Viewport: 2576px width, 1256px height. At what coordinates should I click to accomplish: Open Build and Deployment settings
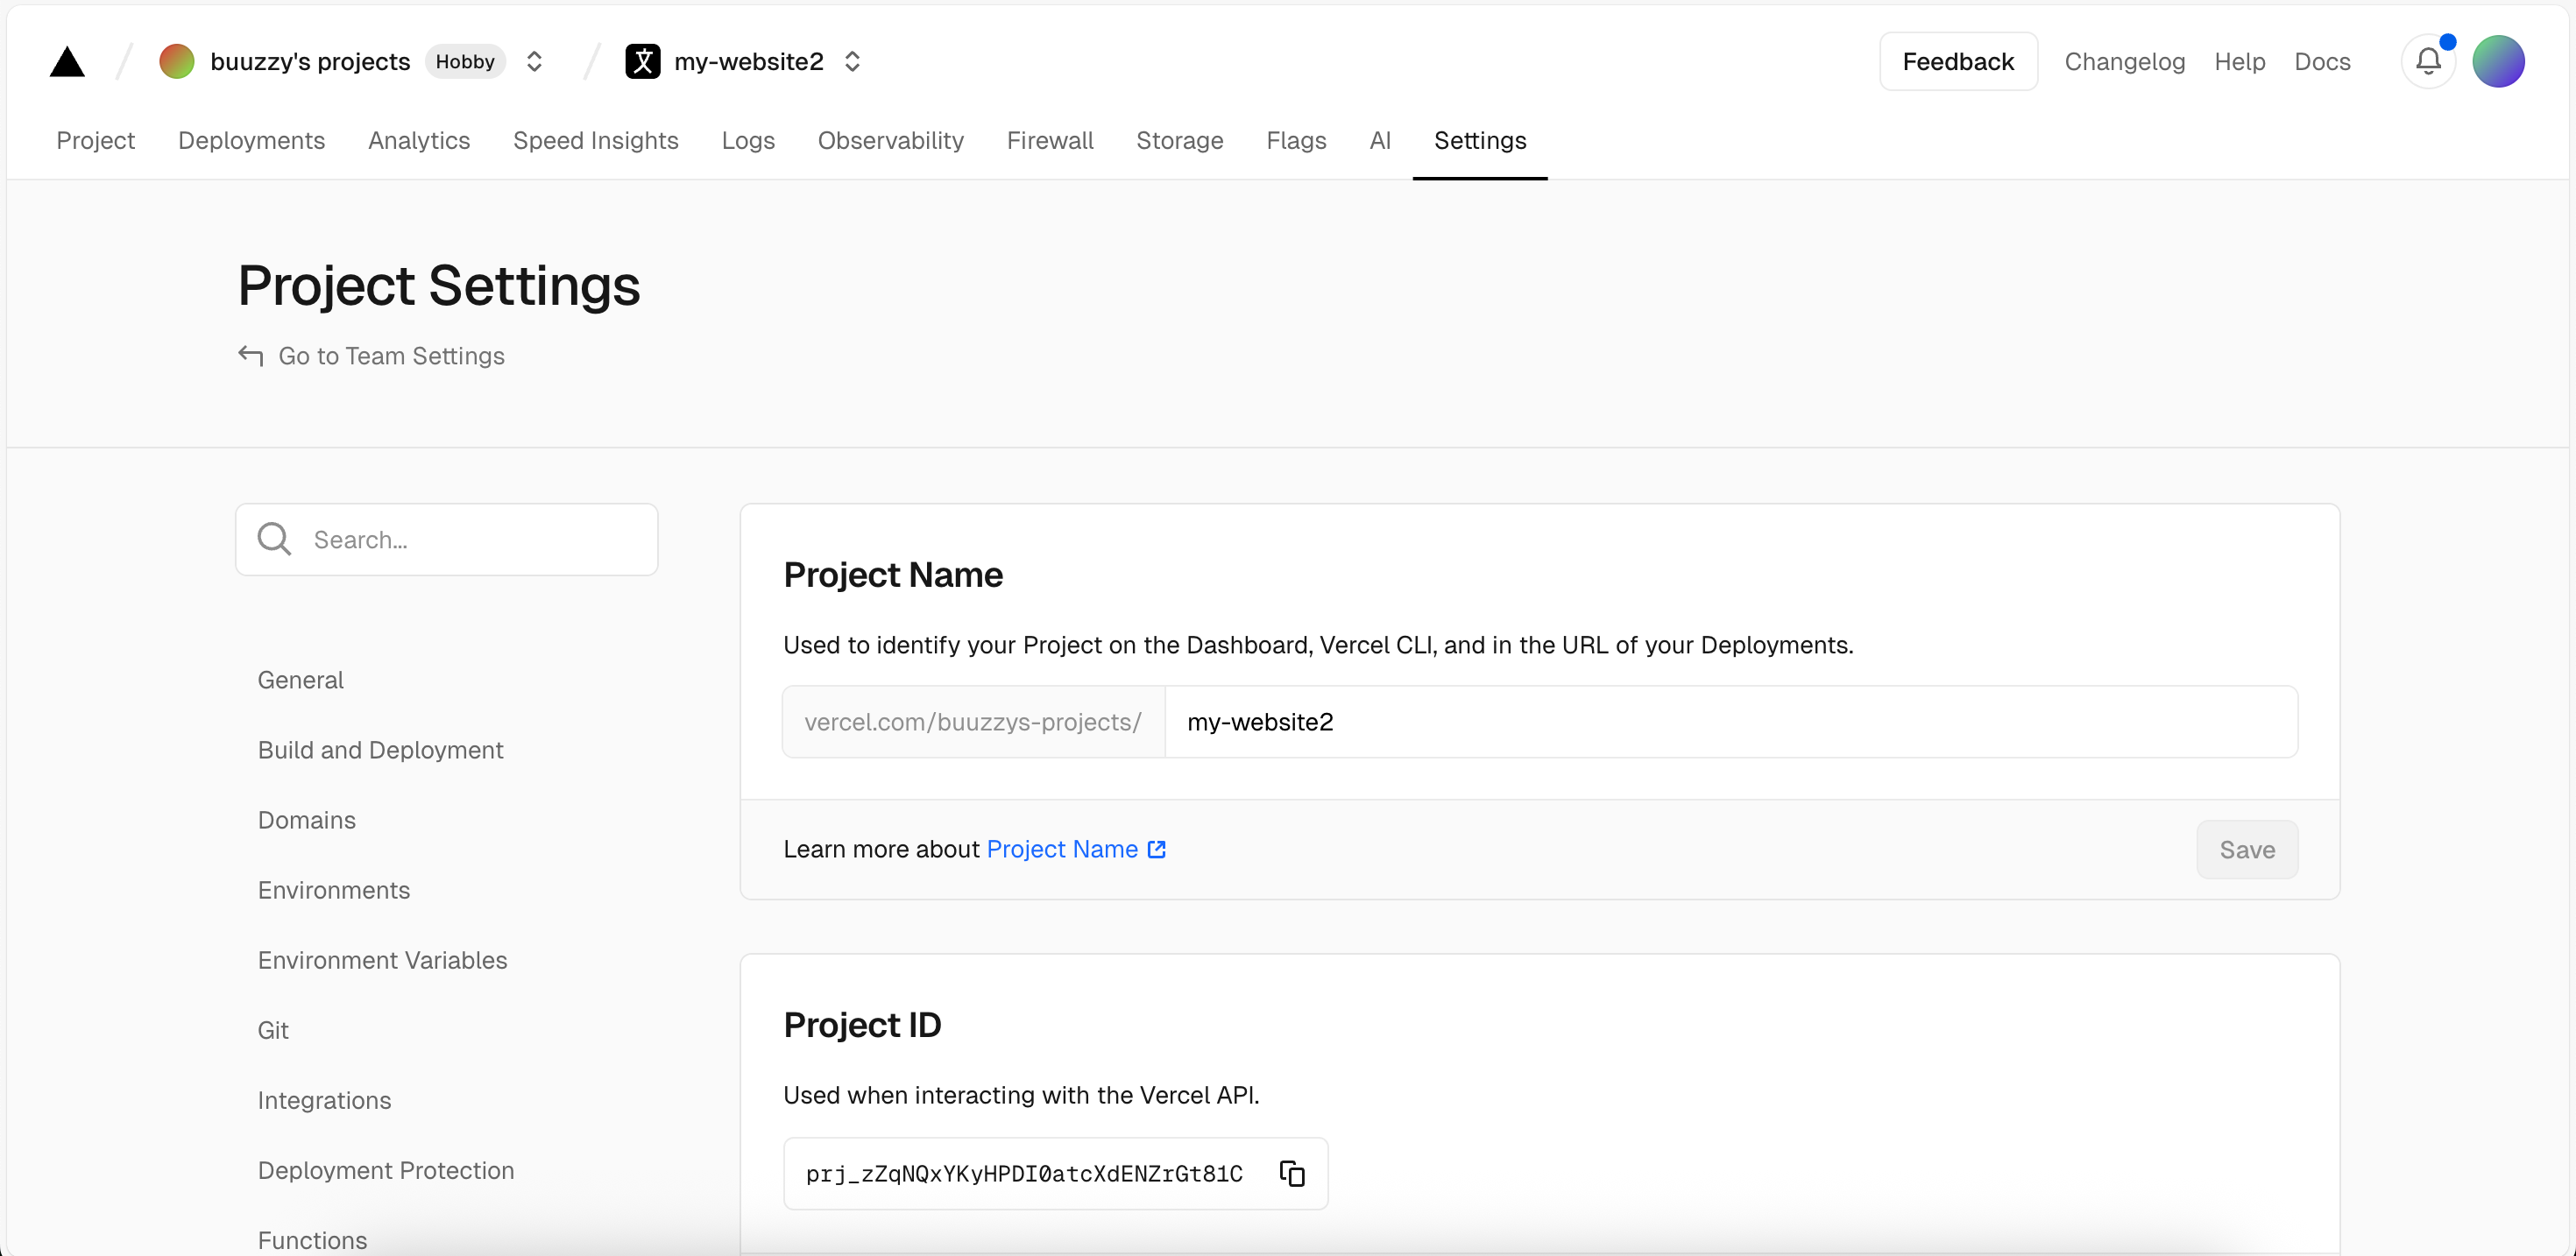[x=380, y=750]
